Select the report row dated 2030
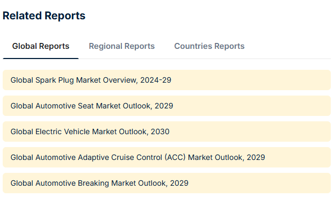The image size is (334, 197). pos(166,132)
